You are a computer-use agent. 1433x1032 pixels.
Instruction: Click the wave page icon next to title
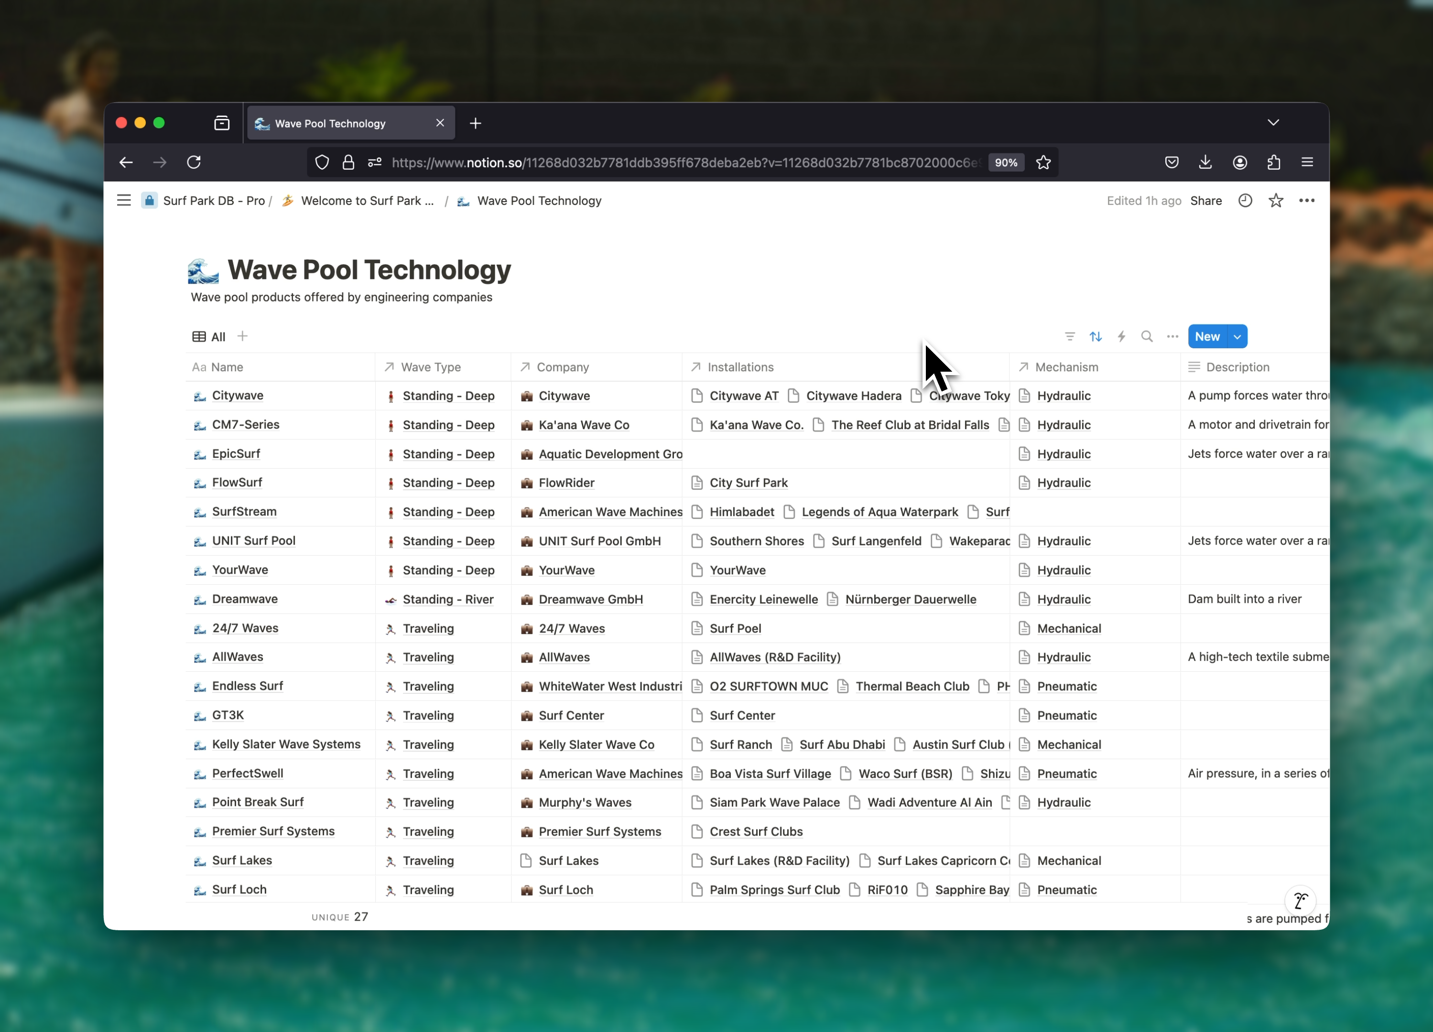(x=204, y=270)
